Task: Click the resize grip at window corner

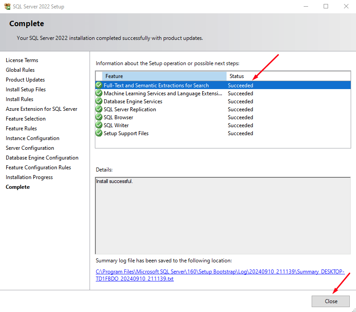Action: click(x=354, y=310)
